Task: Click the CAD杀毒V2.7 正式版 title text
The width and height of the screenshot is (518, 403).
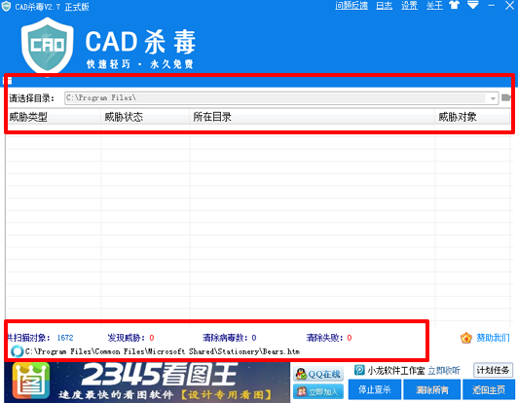Action: [52, 7]
